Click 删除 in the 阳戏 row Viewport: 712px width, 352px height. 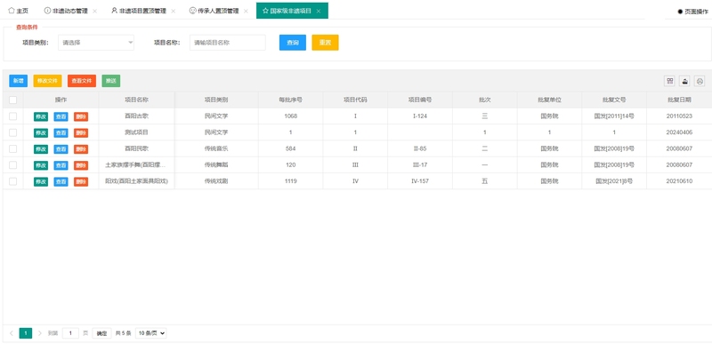point(81,181)
